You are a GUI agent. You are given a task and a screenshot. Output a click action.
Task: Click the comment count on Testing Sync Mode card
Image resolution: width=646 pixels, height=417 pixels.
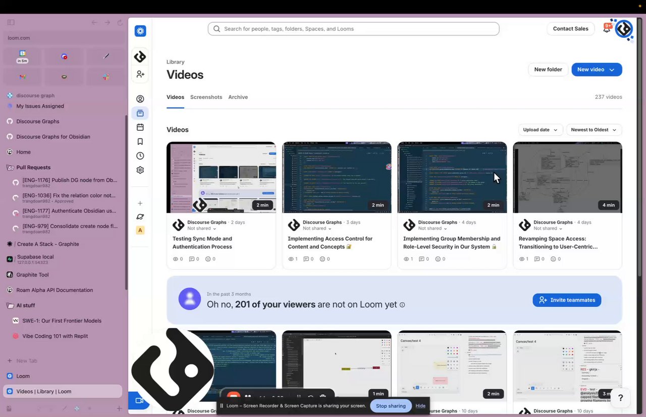point(194,259)
